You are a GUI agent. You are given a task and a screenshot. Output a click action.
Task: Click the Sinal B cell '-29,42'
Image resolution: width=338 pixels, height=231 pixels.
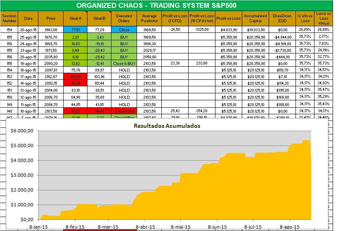99,57
